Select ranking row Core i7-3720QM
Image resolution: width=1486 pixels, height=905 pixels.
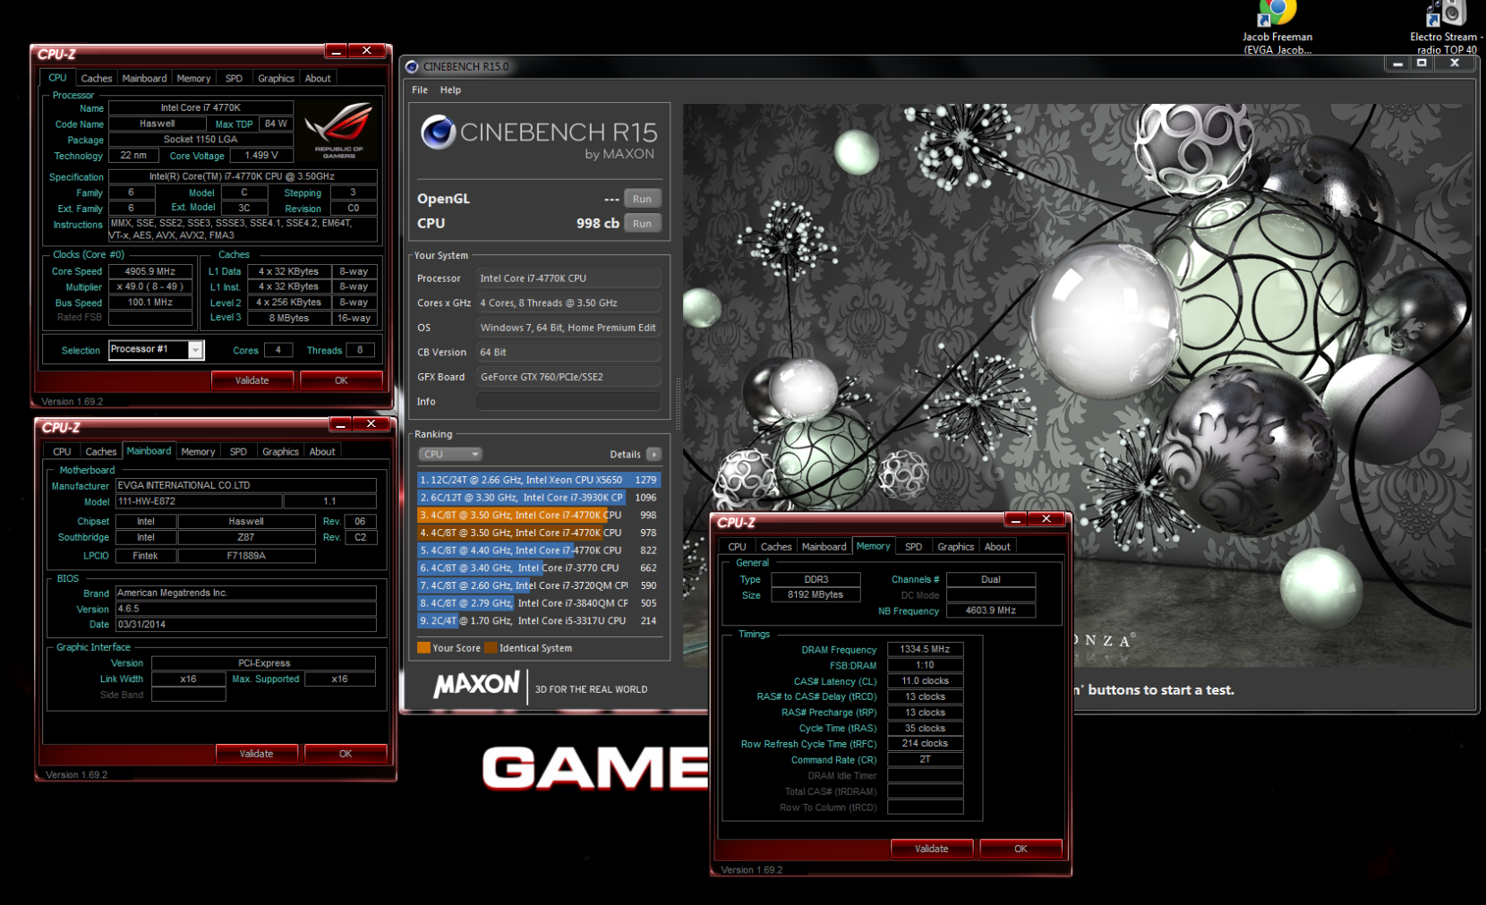click(538, 585)
